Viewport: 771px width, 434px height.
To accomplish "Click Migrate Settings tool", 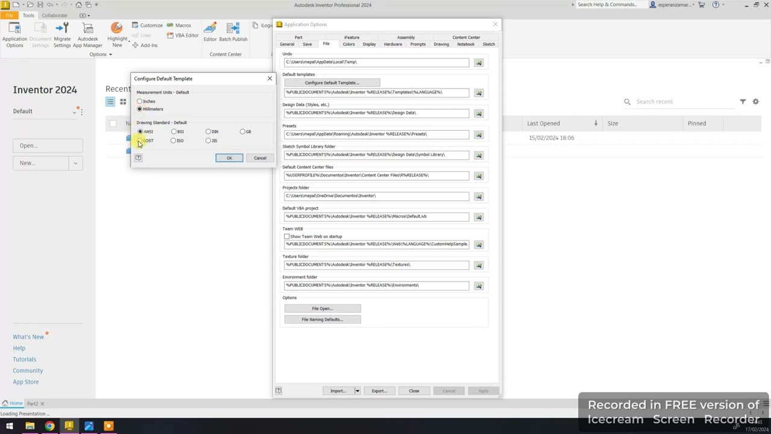I will coord(62,35).
